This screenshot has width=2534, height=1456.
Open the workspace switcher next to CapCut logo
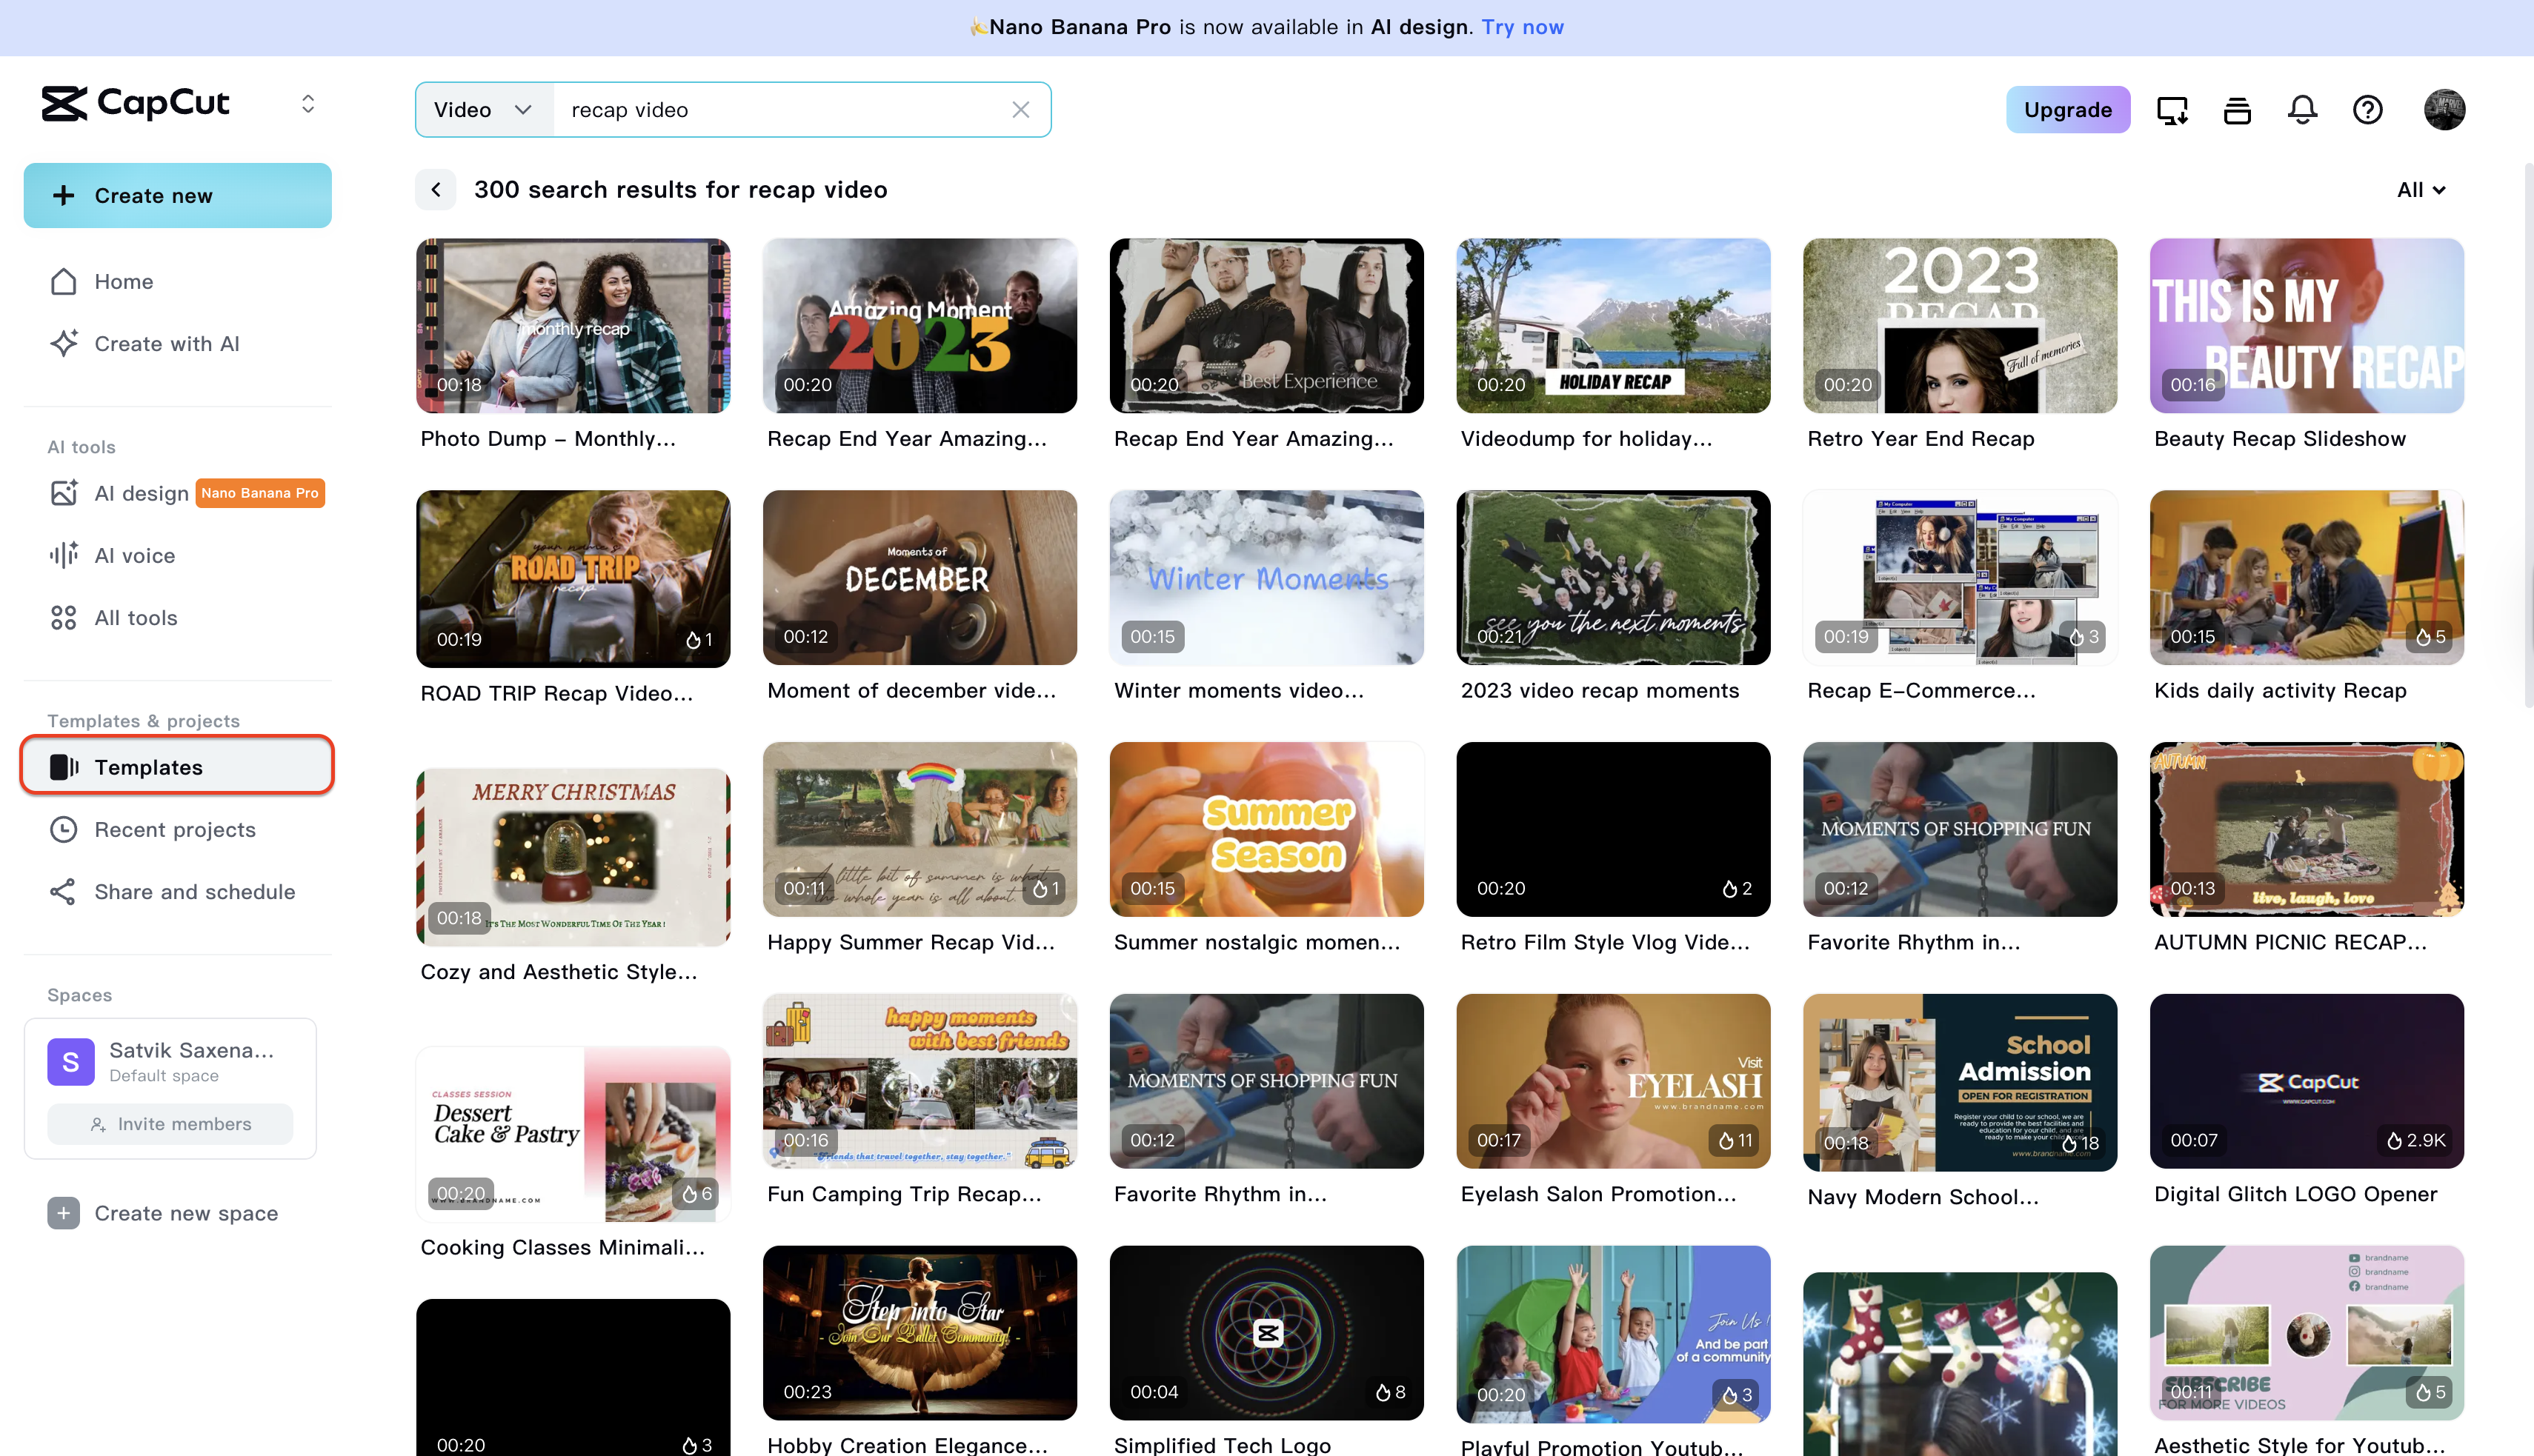(x=308, y=103)
